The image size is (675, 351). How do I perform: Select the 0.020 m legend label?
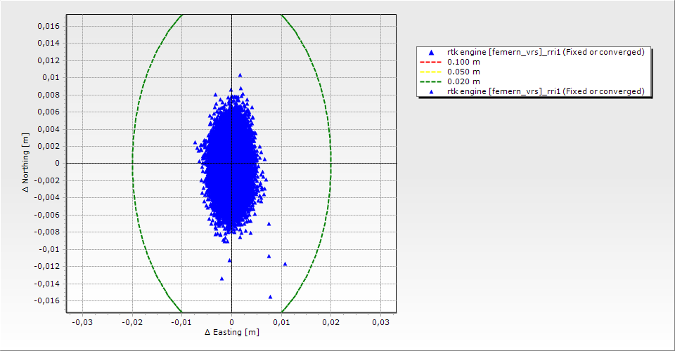(463, 81)
